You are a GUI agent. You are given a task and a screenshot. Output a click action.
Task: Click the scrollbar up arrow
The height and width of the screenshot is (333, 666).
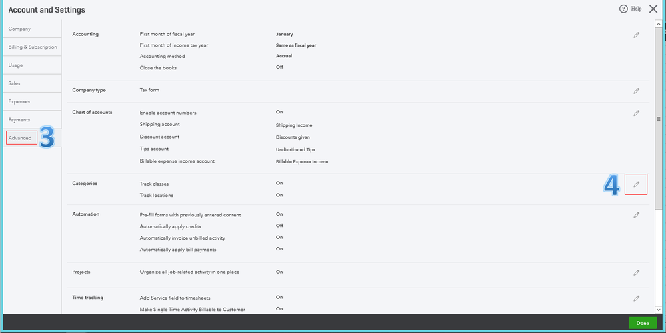[659, 24]
